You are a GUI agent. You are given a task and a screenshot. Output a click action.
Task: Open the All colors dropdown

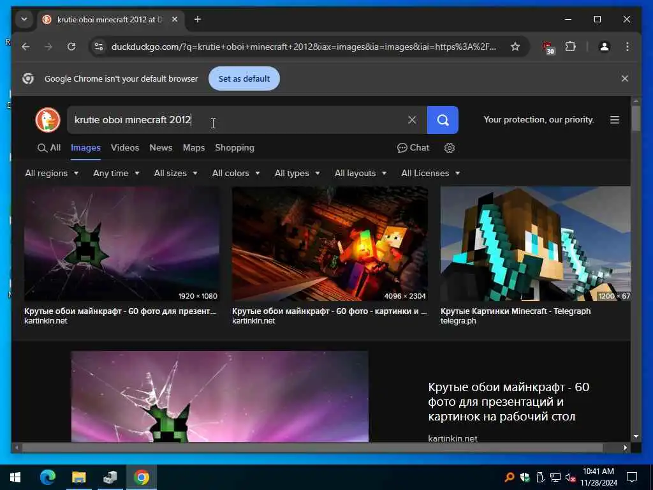click(x=236, y=174)
